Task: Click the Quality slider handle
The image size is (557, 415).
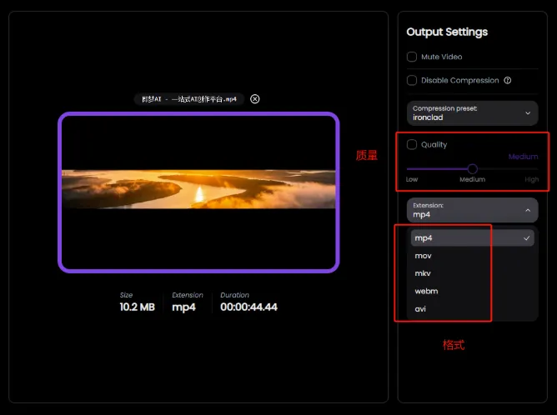Action: (x=473, y=169)
